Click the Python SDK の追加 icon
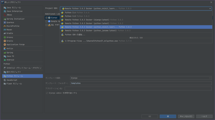Screen dimensions: 215x120 click(x=62, y=35)
